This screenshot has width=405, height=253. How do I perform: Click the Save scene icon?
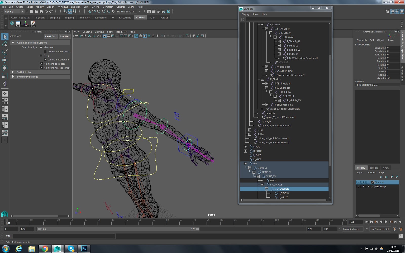pos(41,11)
